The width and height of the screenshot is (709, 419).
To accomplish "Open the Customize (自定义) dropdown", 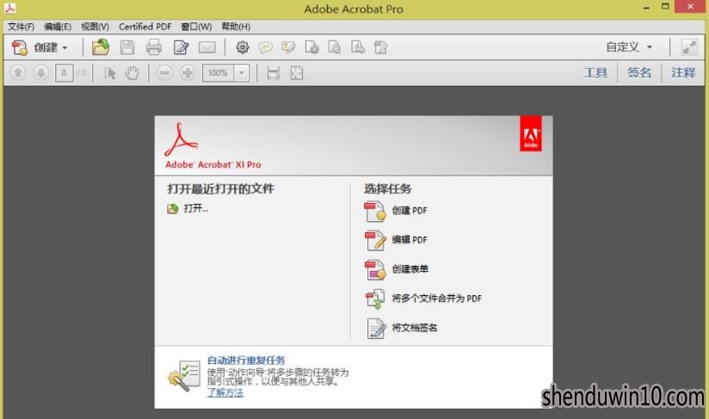I will click(x=629, y=47).
